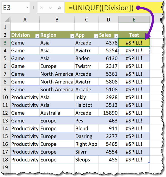Click the Enter formula checkmark icon
Screen dimensions: 166x177
[51, 8]
